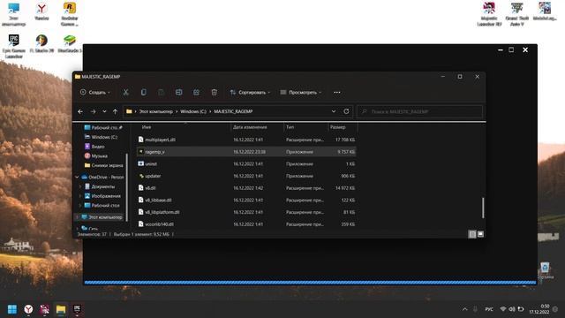This screenshot has width=565, height=318.
Task: Open the Windows Start menu
Action: tap(12, 309)
